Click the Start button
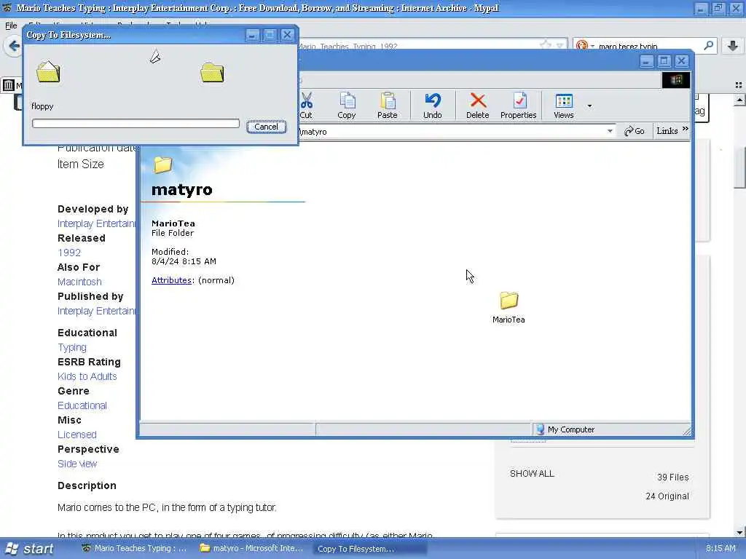Viewport: 746px width, 559px height. pyautogui.click(x=29, y=549)
